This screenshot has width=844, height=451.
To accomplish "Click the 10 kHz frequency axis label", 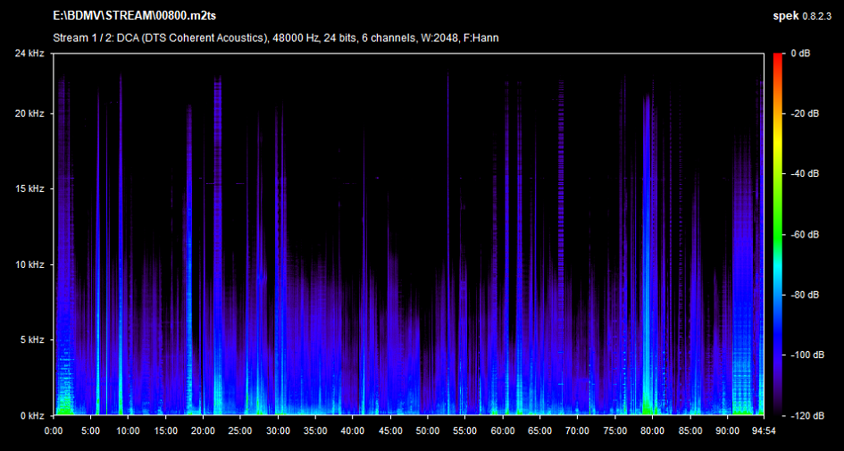I will click(29, 265).
